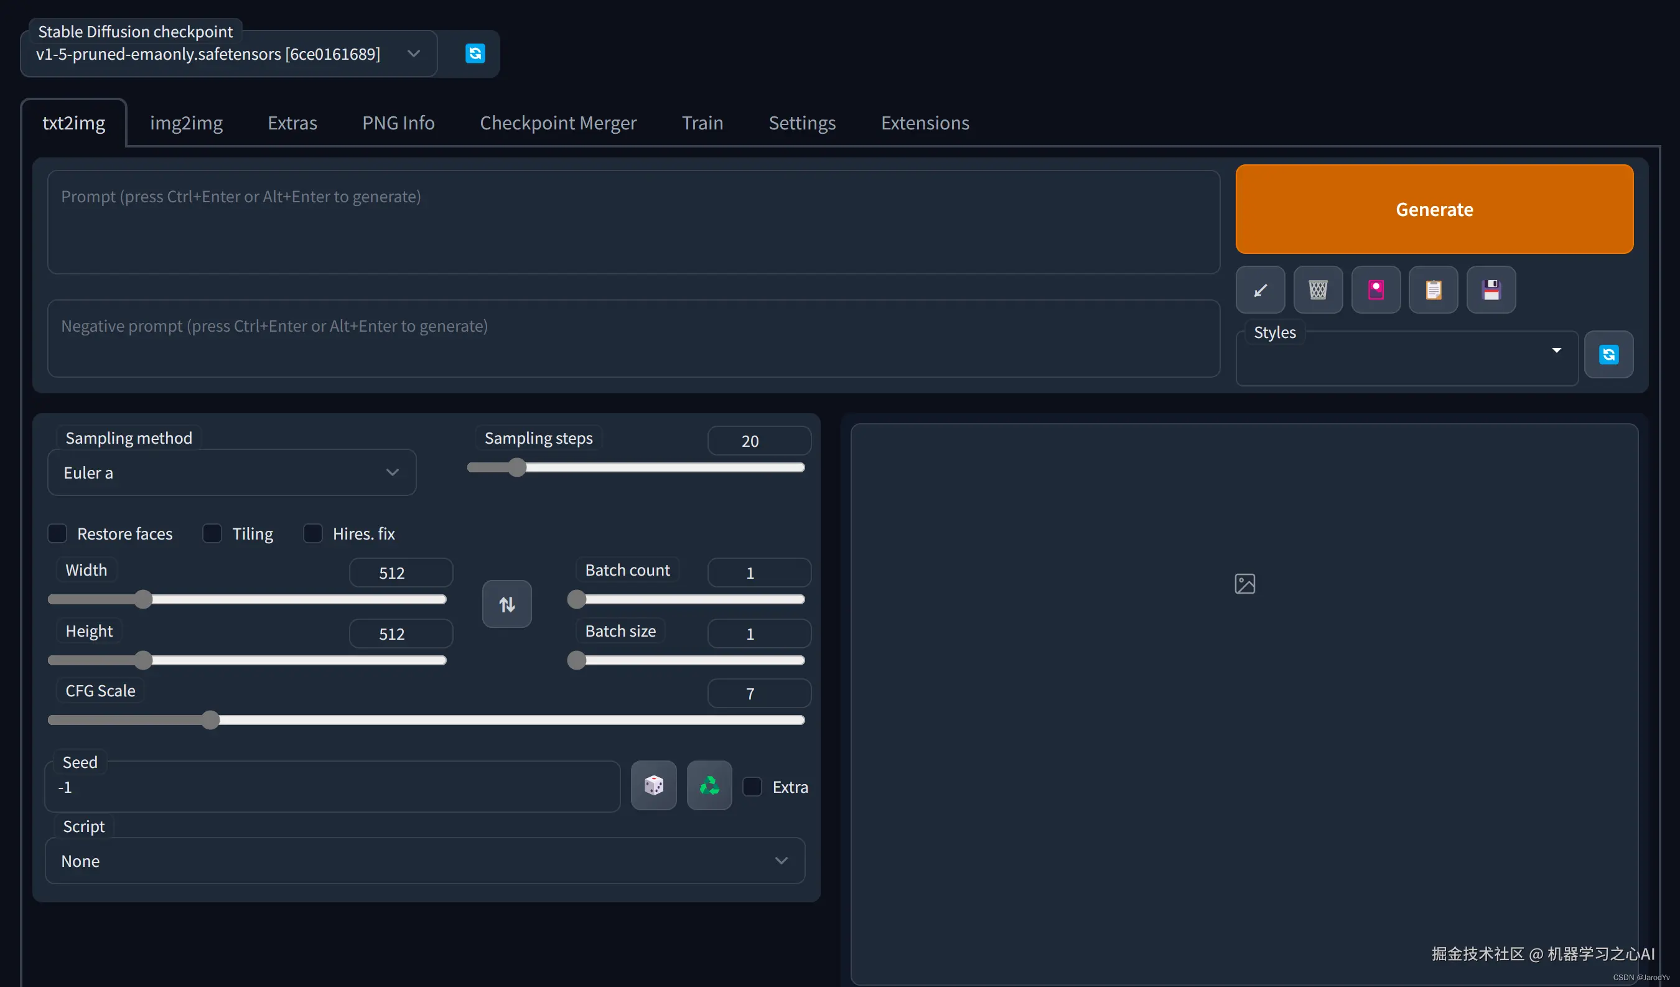Click the CFG Scale slider handle
The height and width of the screenshot is (987, 1680).
211,719
